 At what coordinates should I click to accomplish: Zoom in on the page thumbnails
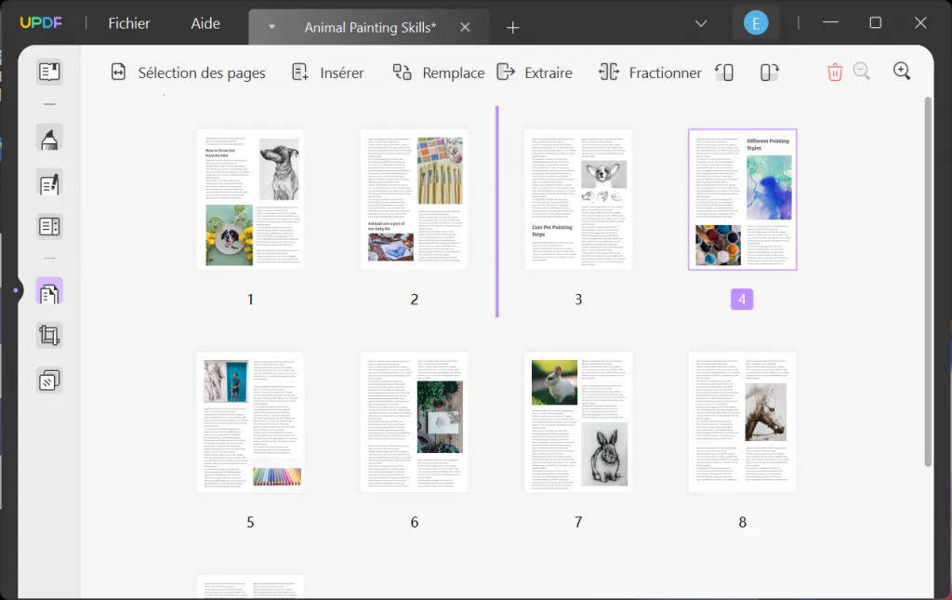[900, 71]
